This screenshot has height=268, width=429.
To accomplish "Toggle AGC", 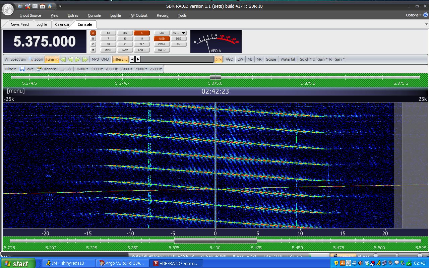I will [x=229, y=59].
